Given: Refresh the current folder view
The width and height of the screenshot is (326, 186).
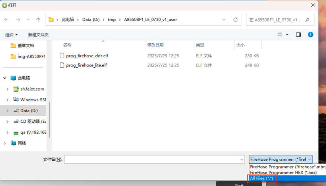Looking at the screenshot, I should (236, 20).
